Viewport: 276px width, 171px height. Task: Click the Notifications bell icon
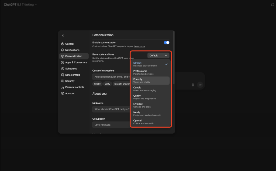point(63,50)
